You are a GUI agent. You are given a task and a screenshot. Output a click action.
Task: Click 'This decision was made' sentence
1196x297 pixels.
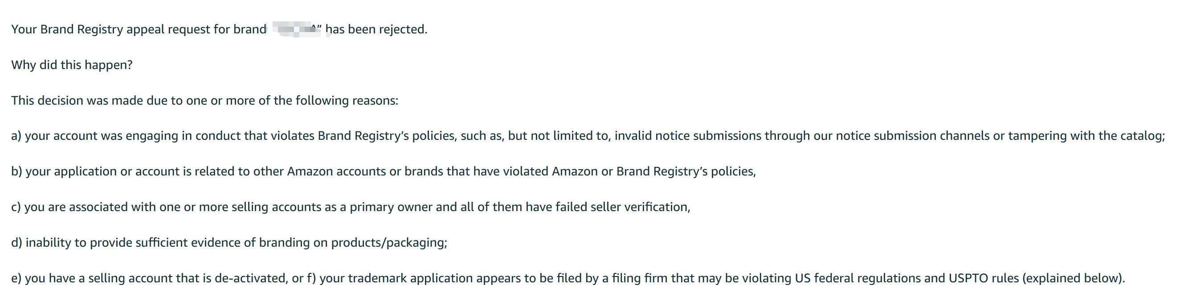pyautogui.click(x=205, y=100)
